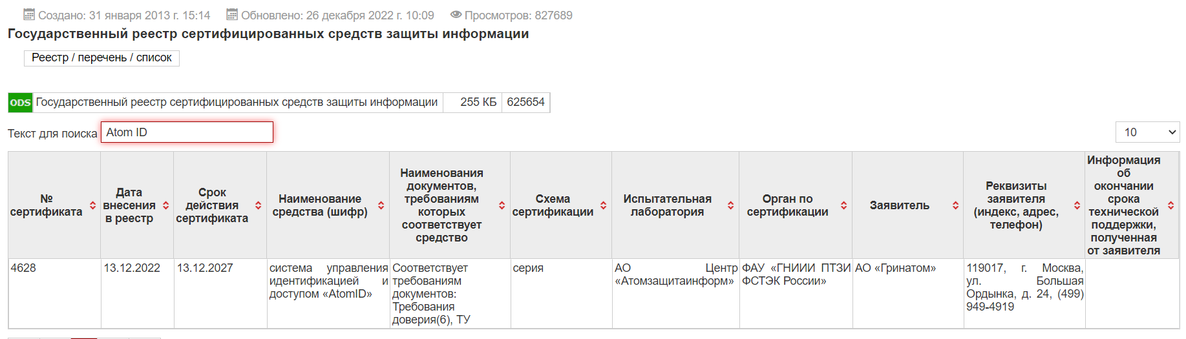The image size is (1186, 339).
Task: Download the Государственный реестр ODS file link
Action: tap(237, 103)
